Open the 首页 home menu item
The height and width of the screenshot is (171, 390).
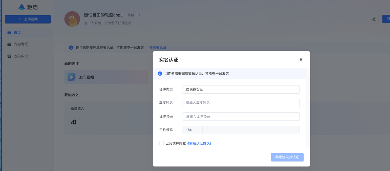point(17,32)
